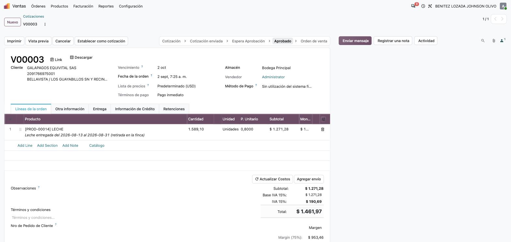Open the Órdenes menu
511x242 pixels.
(38, 6)
